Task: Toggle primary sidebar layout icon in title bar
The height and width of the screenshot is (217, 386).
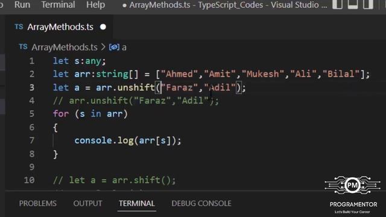Action: (x=338, y=4)
